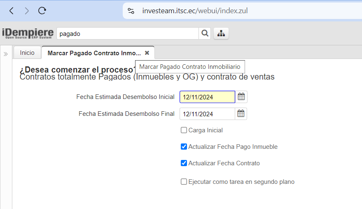Open calendar for Fecha Estimada Desembolso Inicial

241,97
